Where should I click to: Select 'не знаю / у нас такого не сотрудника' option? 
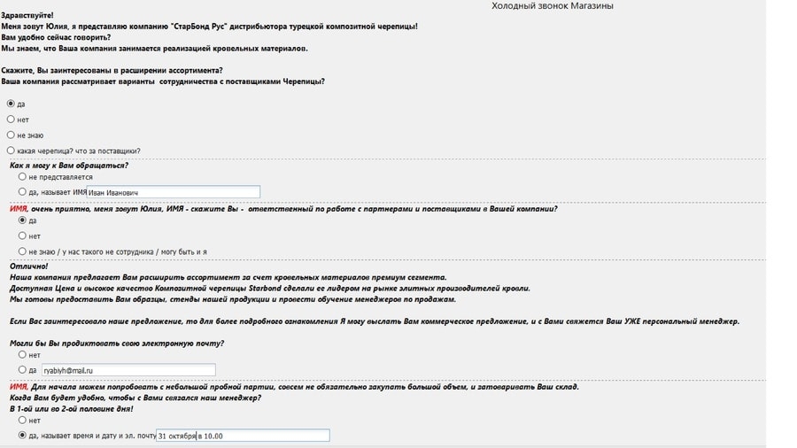[x=22, y=251]
